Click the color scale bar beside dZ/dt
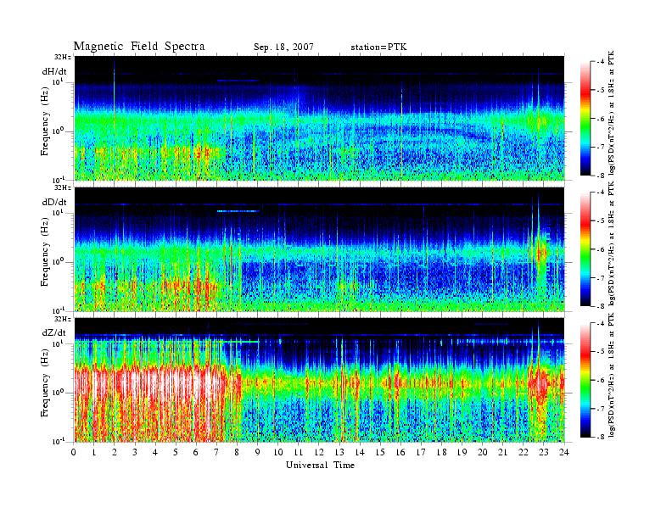Viewport: 672px width, 519px height. coord(585,380)
